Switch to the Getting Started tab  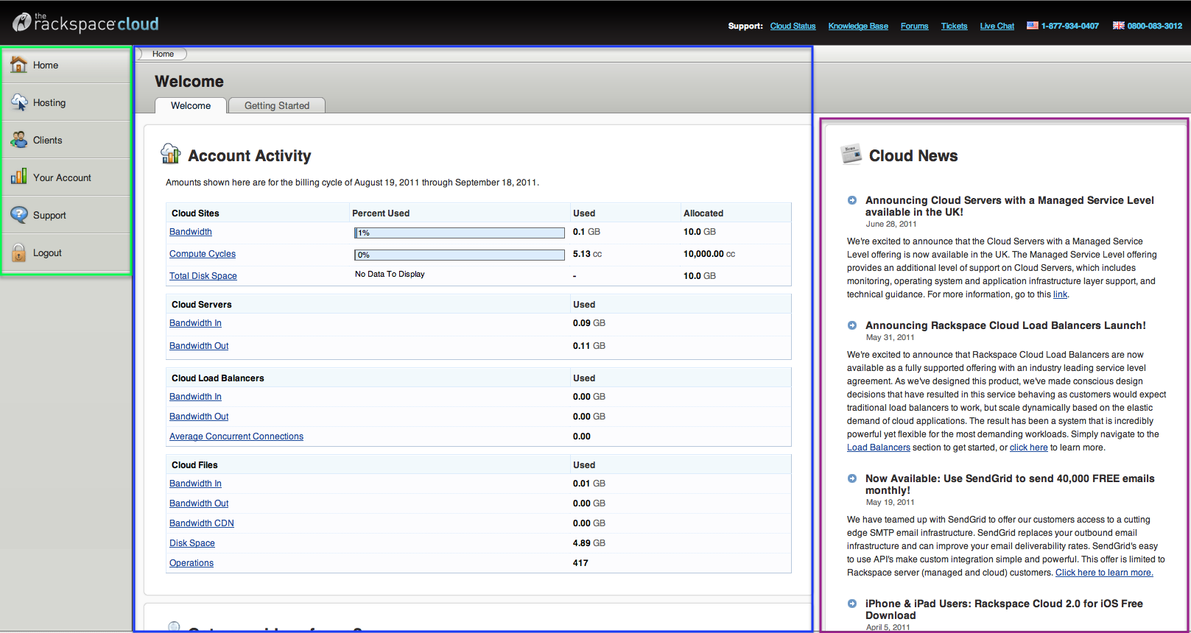(x=277, y=105)
